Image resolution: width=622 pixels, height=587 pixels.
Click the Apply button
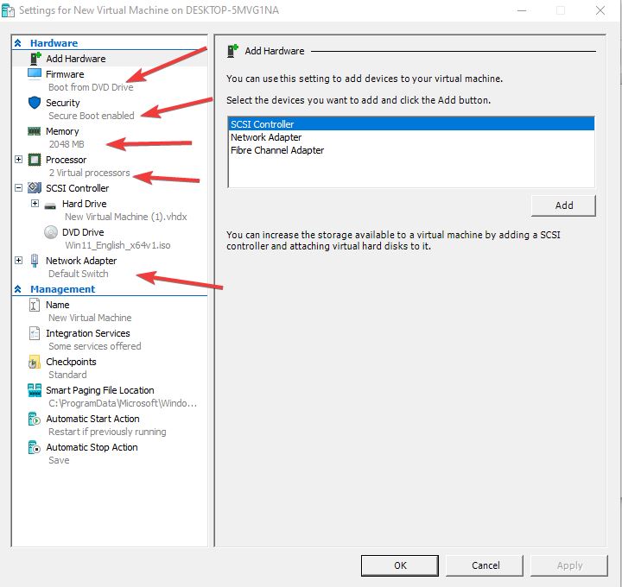coord(569,565)
